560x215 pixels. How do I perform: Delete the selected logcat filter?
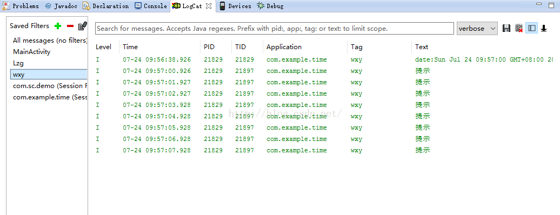[x=70, y=26]
